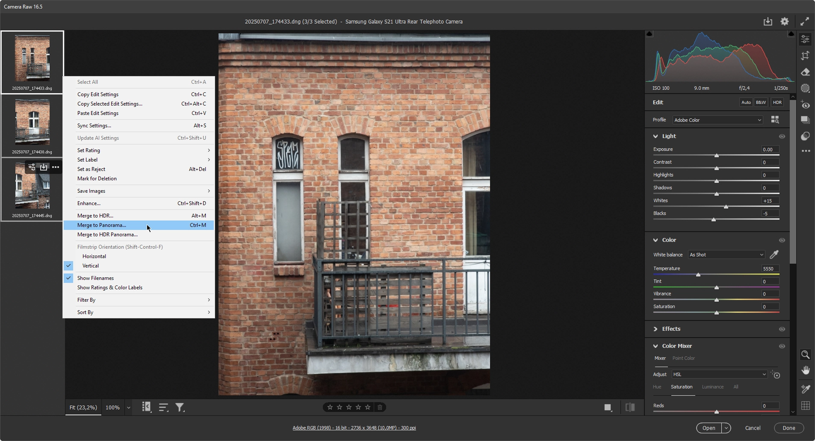Click the Auto button
The image size is (815, 441).
[x=746, y=102]
